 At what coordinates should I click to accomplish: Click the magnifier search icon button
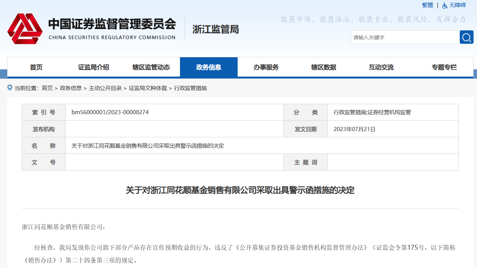(x=466, y=37)
